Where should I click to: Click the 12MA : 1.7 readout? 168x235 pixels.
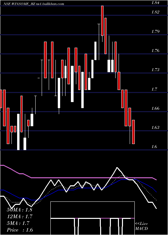[x=19, y=217]
